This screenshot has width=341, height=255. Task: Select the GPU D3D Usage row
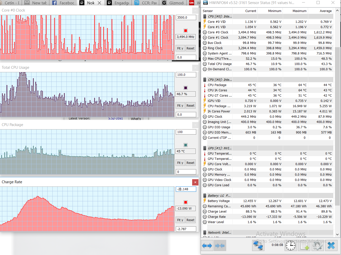point(268,127)
